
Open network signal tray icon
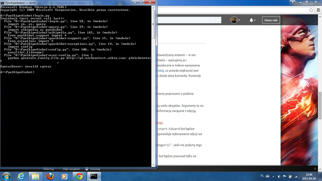pyautogui.click(x=296, y=176)
